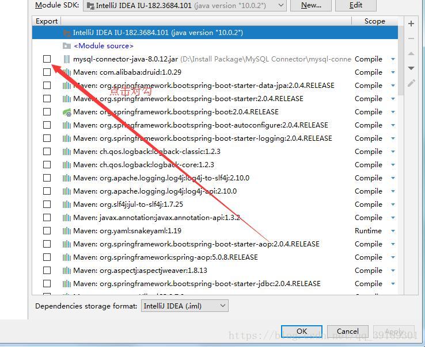Open Dependencies storage format dropdown
This screenshot has height=347, width=425.
pyautogui.click(x=185, y=306)
